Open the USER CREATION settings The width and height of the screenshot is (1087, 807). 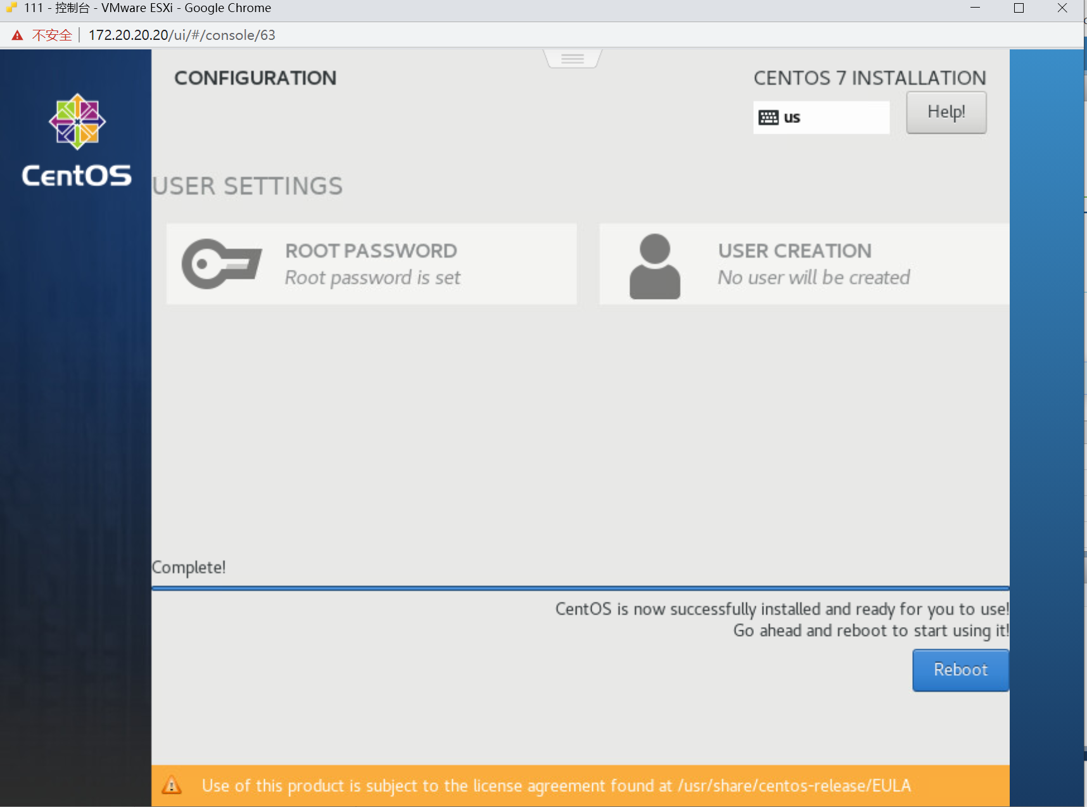pyautogui.click(x=803, y=264)
